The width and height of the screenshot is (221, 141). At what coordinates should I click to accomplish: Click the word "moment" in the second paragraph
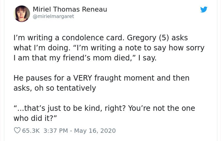(139, 78)
